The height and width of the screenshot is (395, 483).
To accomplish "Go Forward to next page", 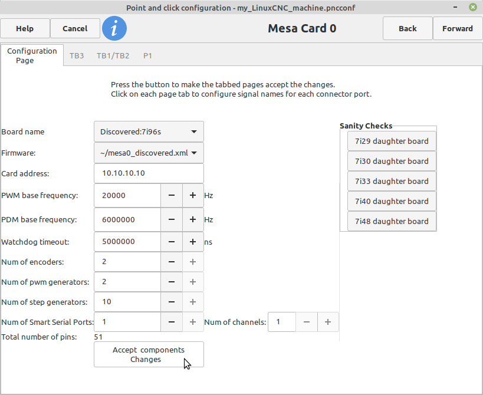I will [x=458, y=29].
